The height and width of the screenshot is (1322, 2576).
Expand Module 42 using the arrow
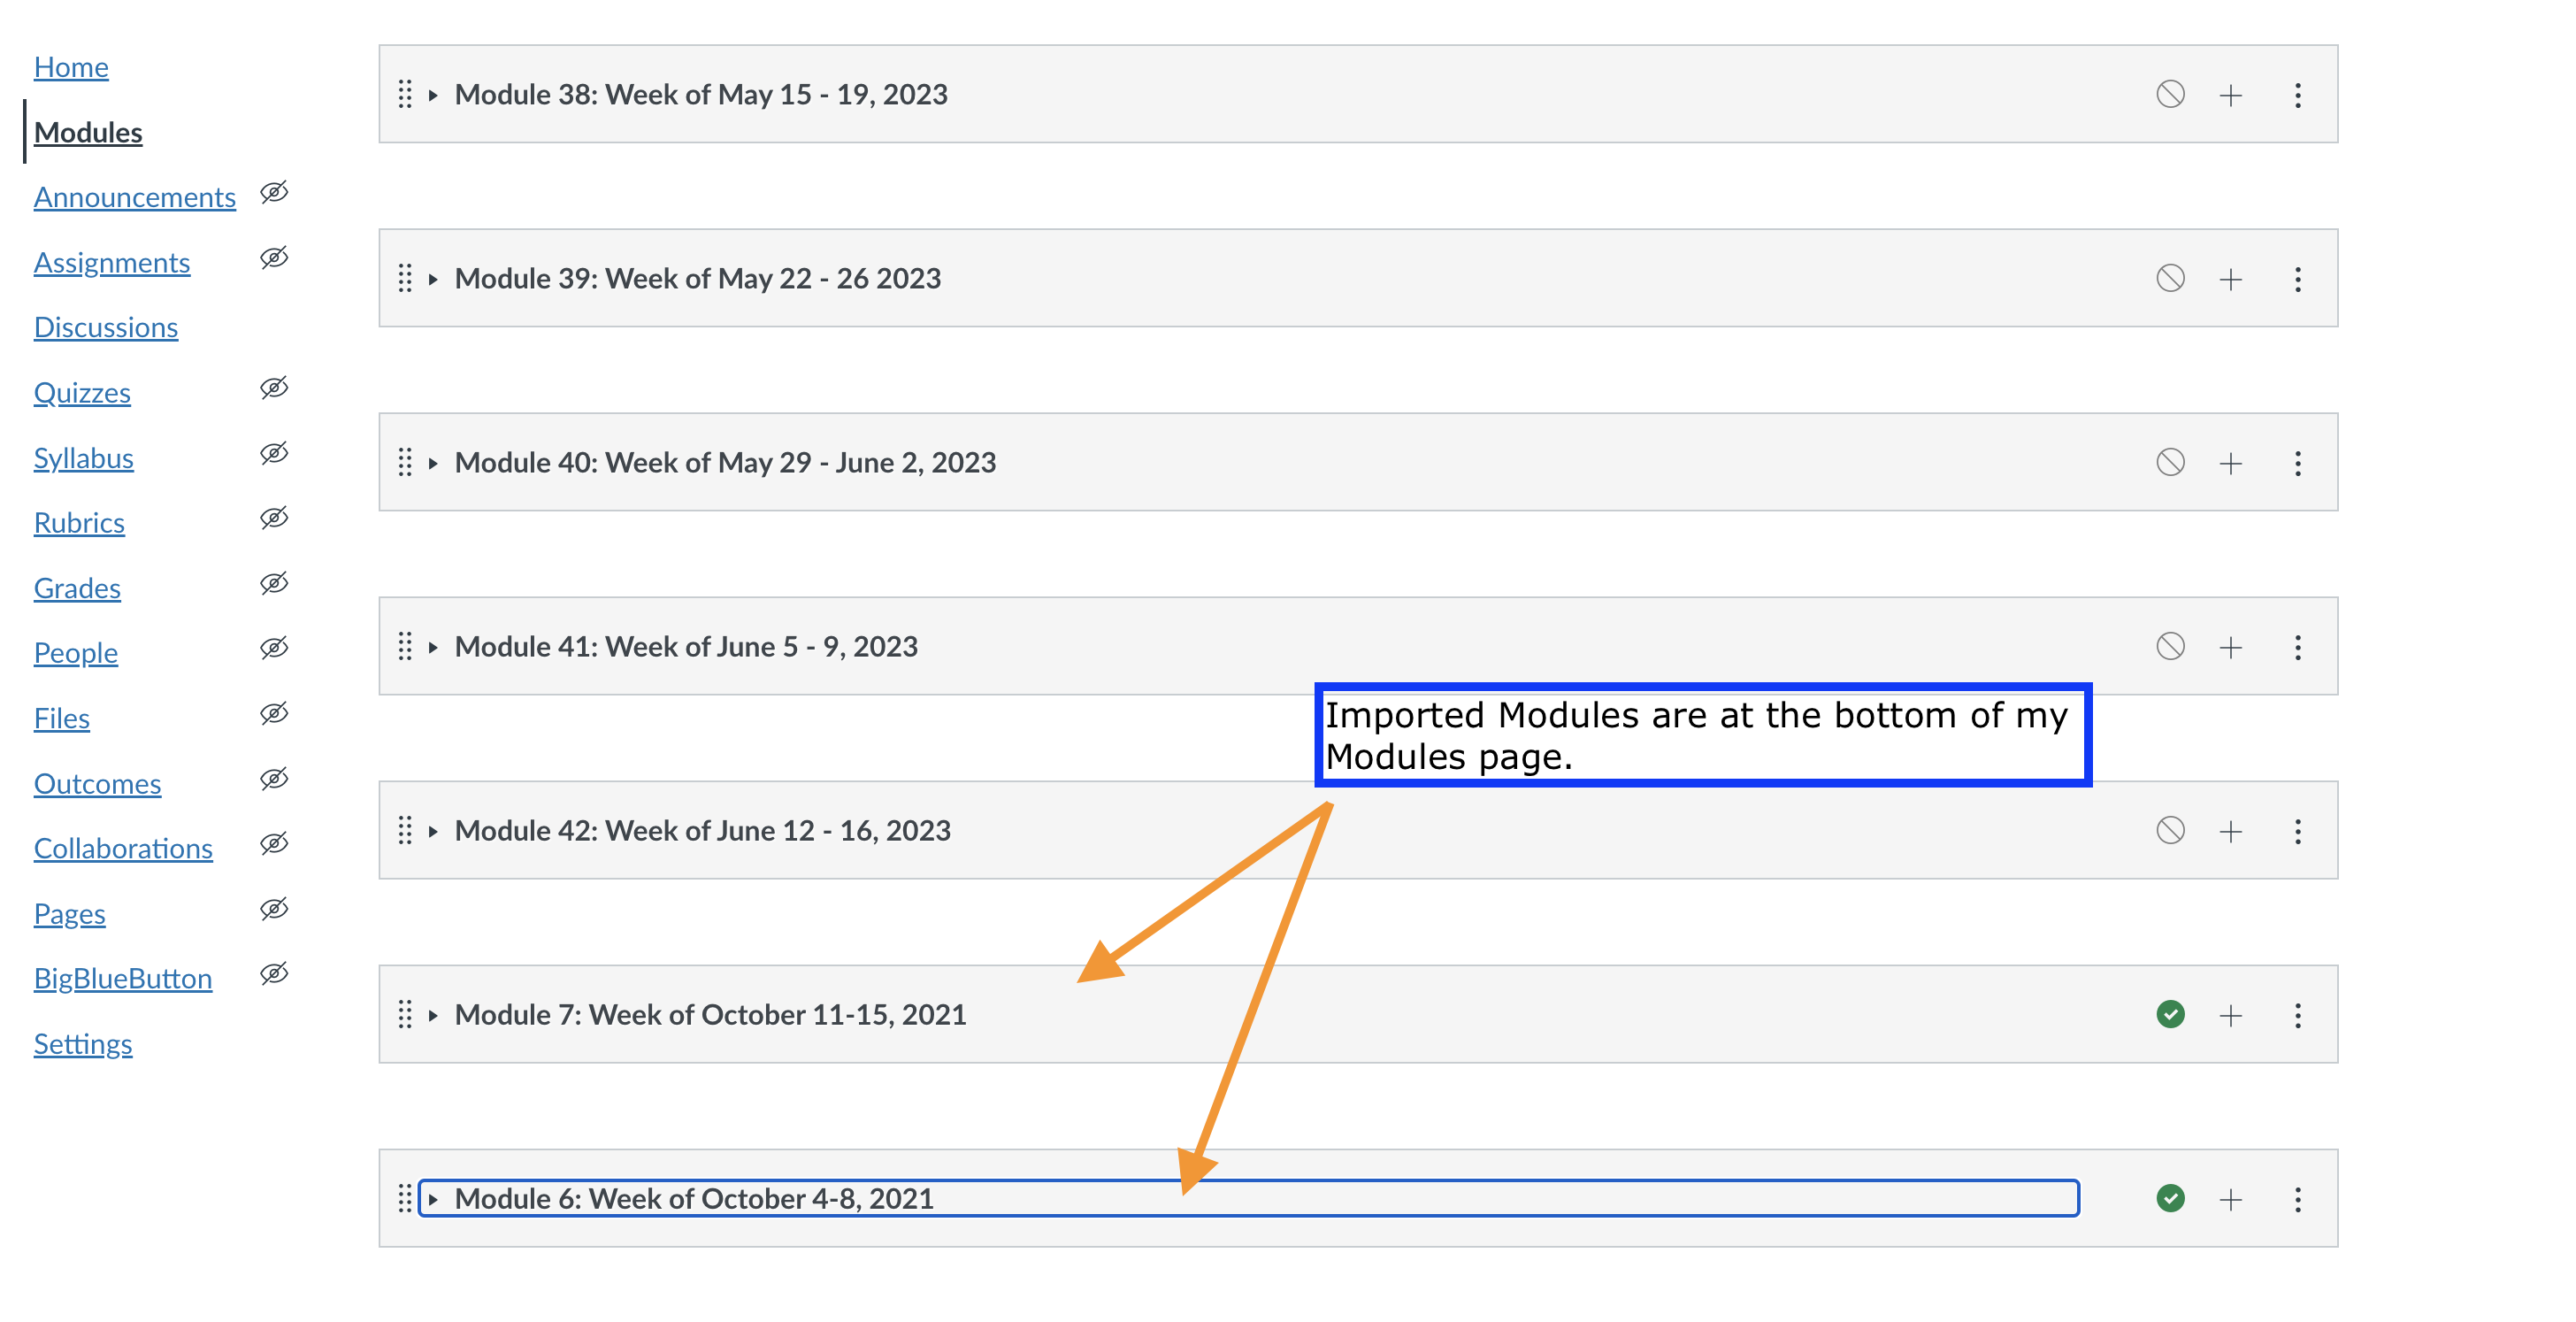(433, 831)
